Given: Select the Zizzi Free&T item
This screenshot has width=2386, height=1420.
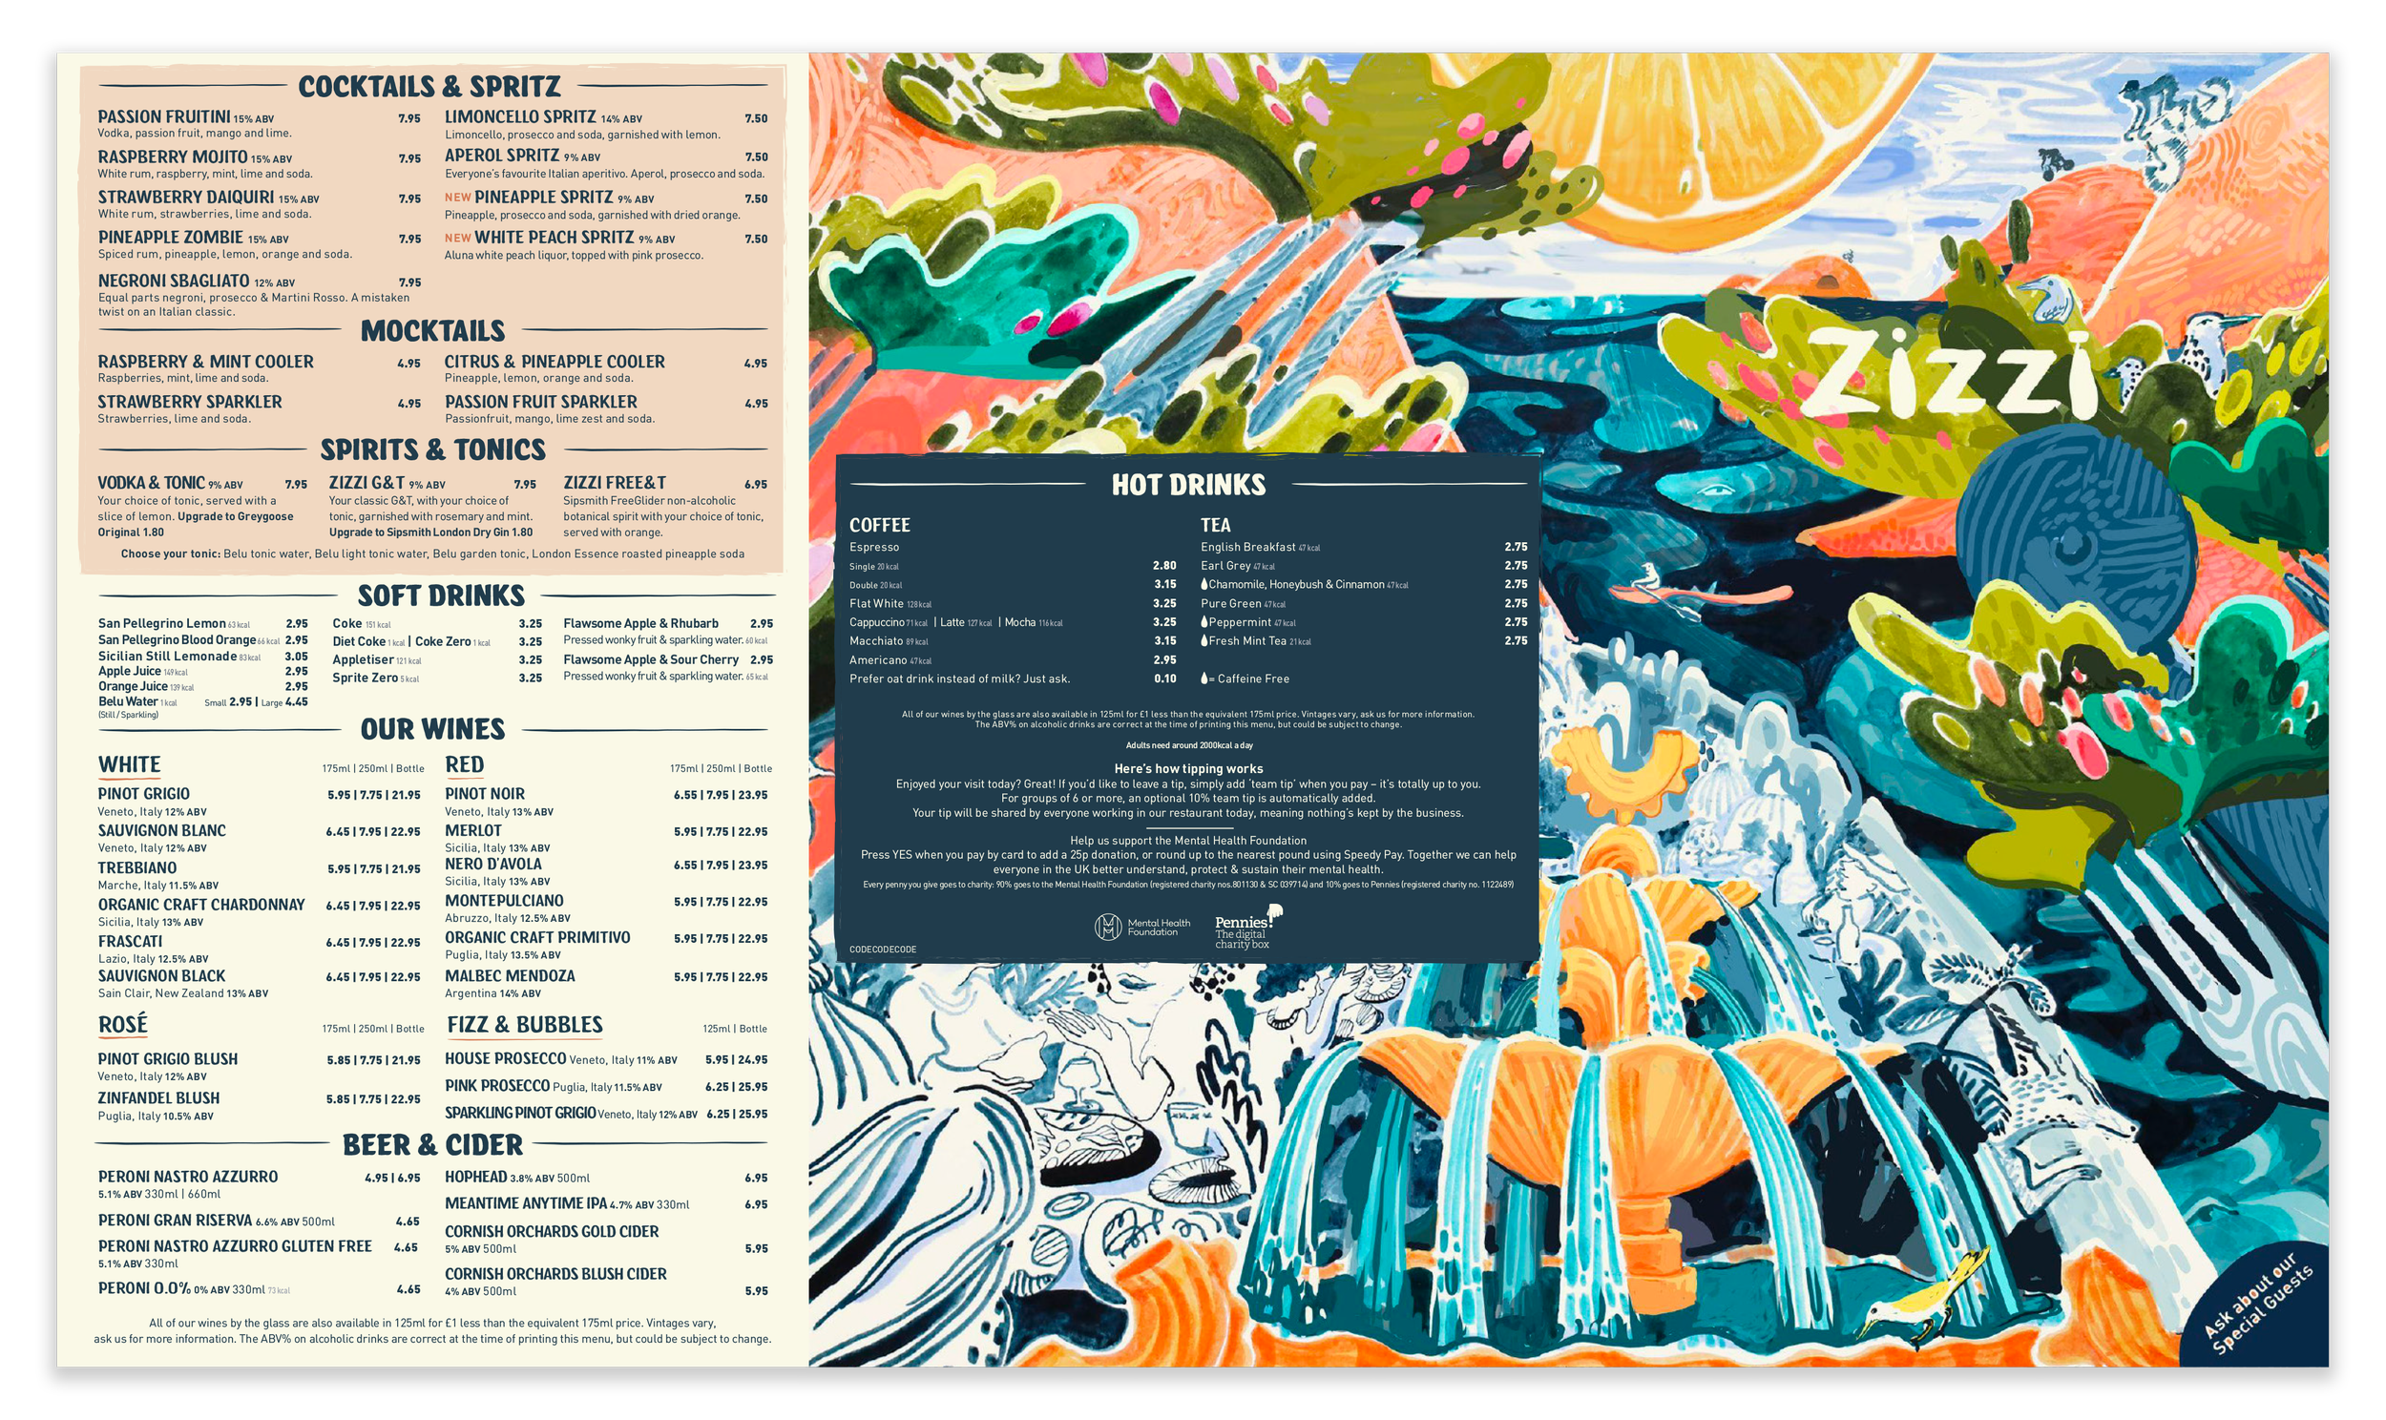Looking at the screenshot, I should point(615,483).
